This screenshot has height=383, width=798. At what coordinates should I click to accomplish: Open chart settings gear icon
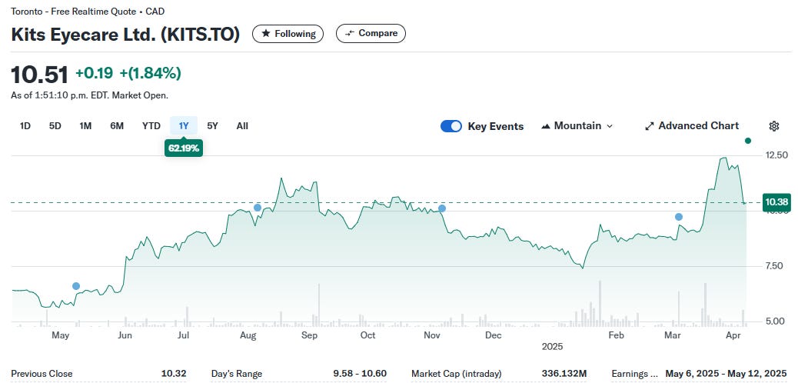click(774, 126)
